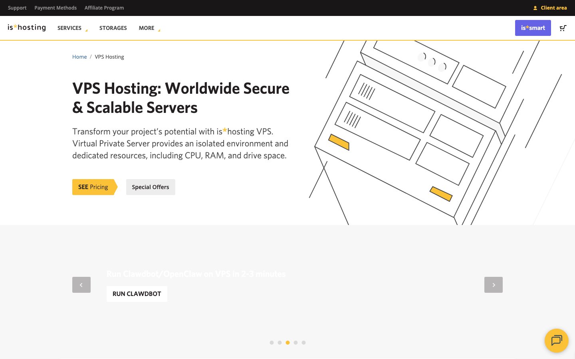Click the Special Offers button

pos(151,187)
